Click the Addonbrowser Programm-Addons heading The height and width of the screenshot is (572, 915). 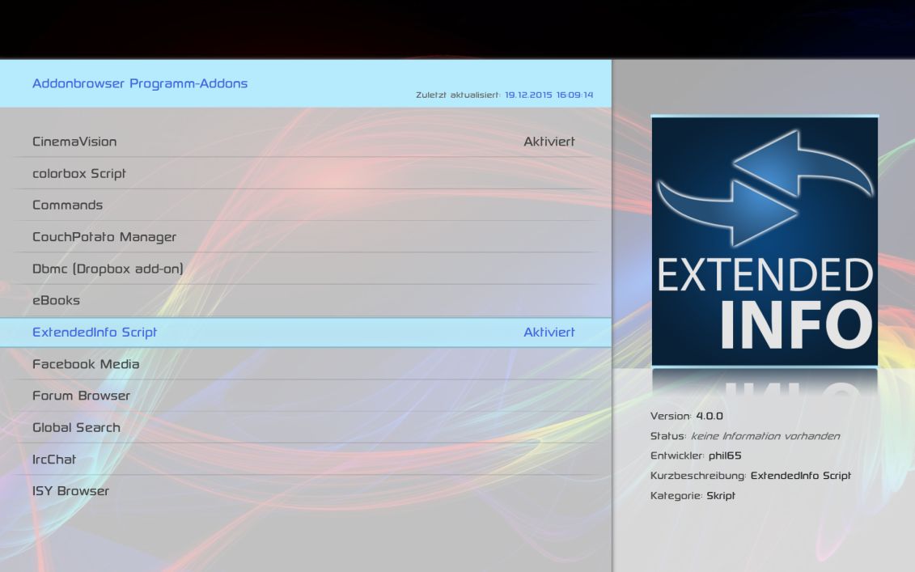[140, 83]
